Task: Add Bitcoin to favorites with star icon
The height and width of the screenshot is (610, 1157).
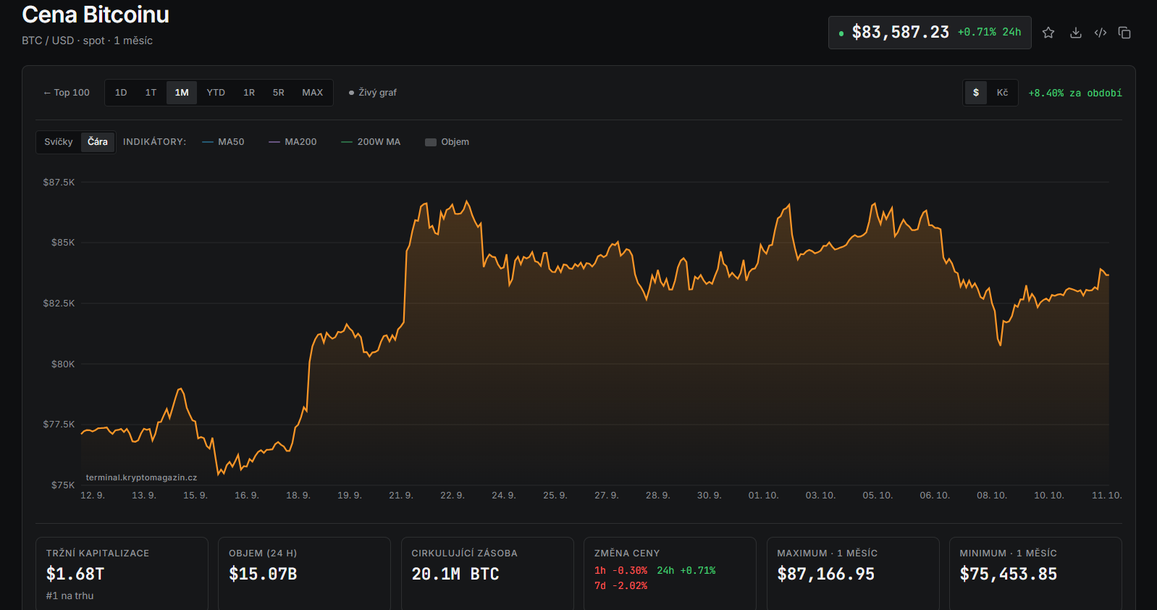Action: coord(1048,33)
